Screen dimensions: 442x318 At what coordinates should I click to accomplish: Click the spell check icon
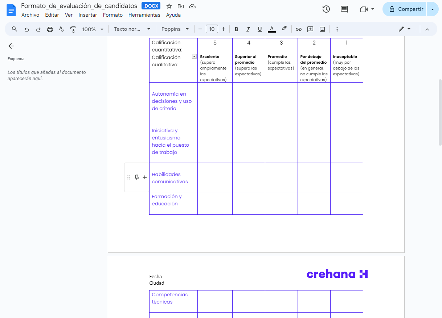tap(62, 29)
